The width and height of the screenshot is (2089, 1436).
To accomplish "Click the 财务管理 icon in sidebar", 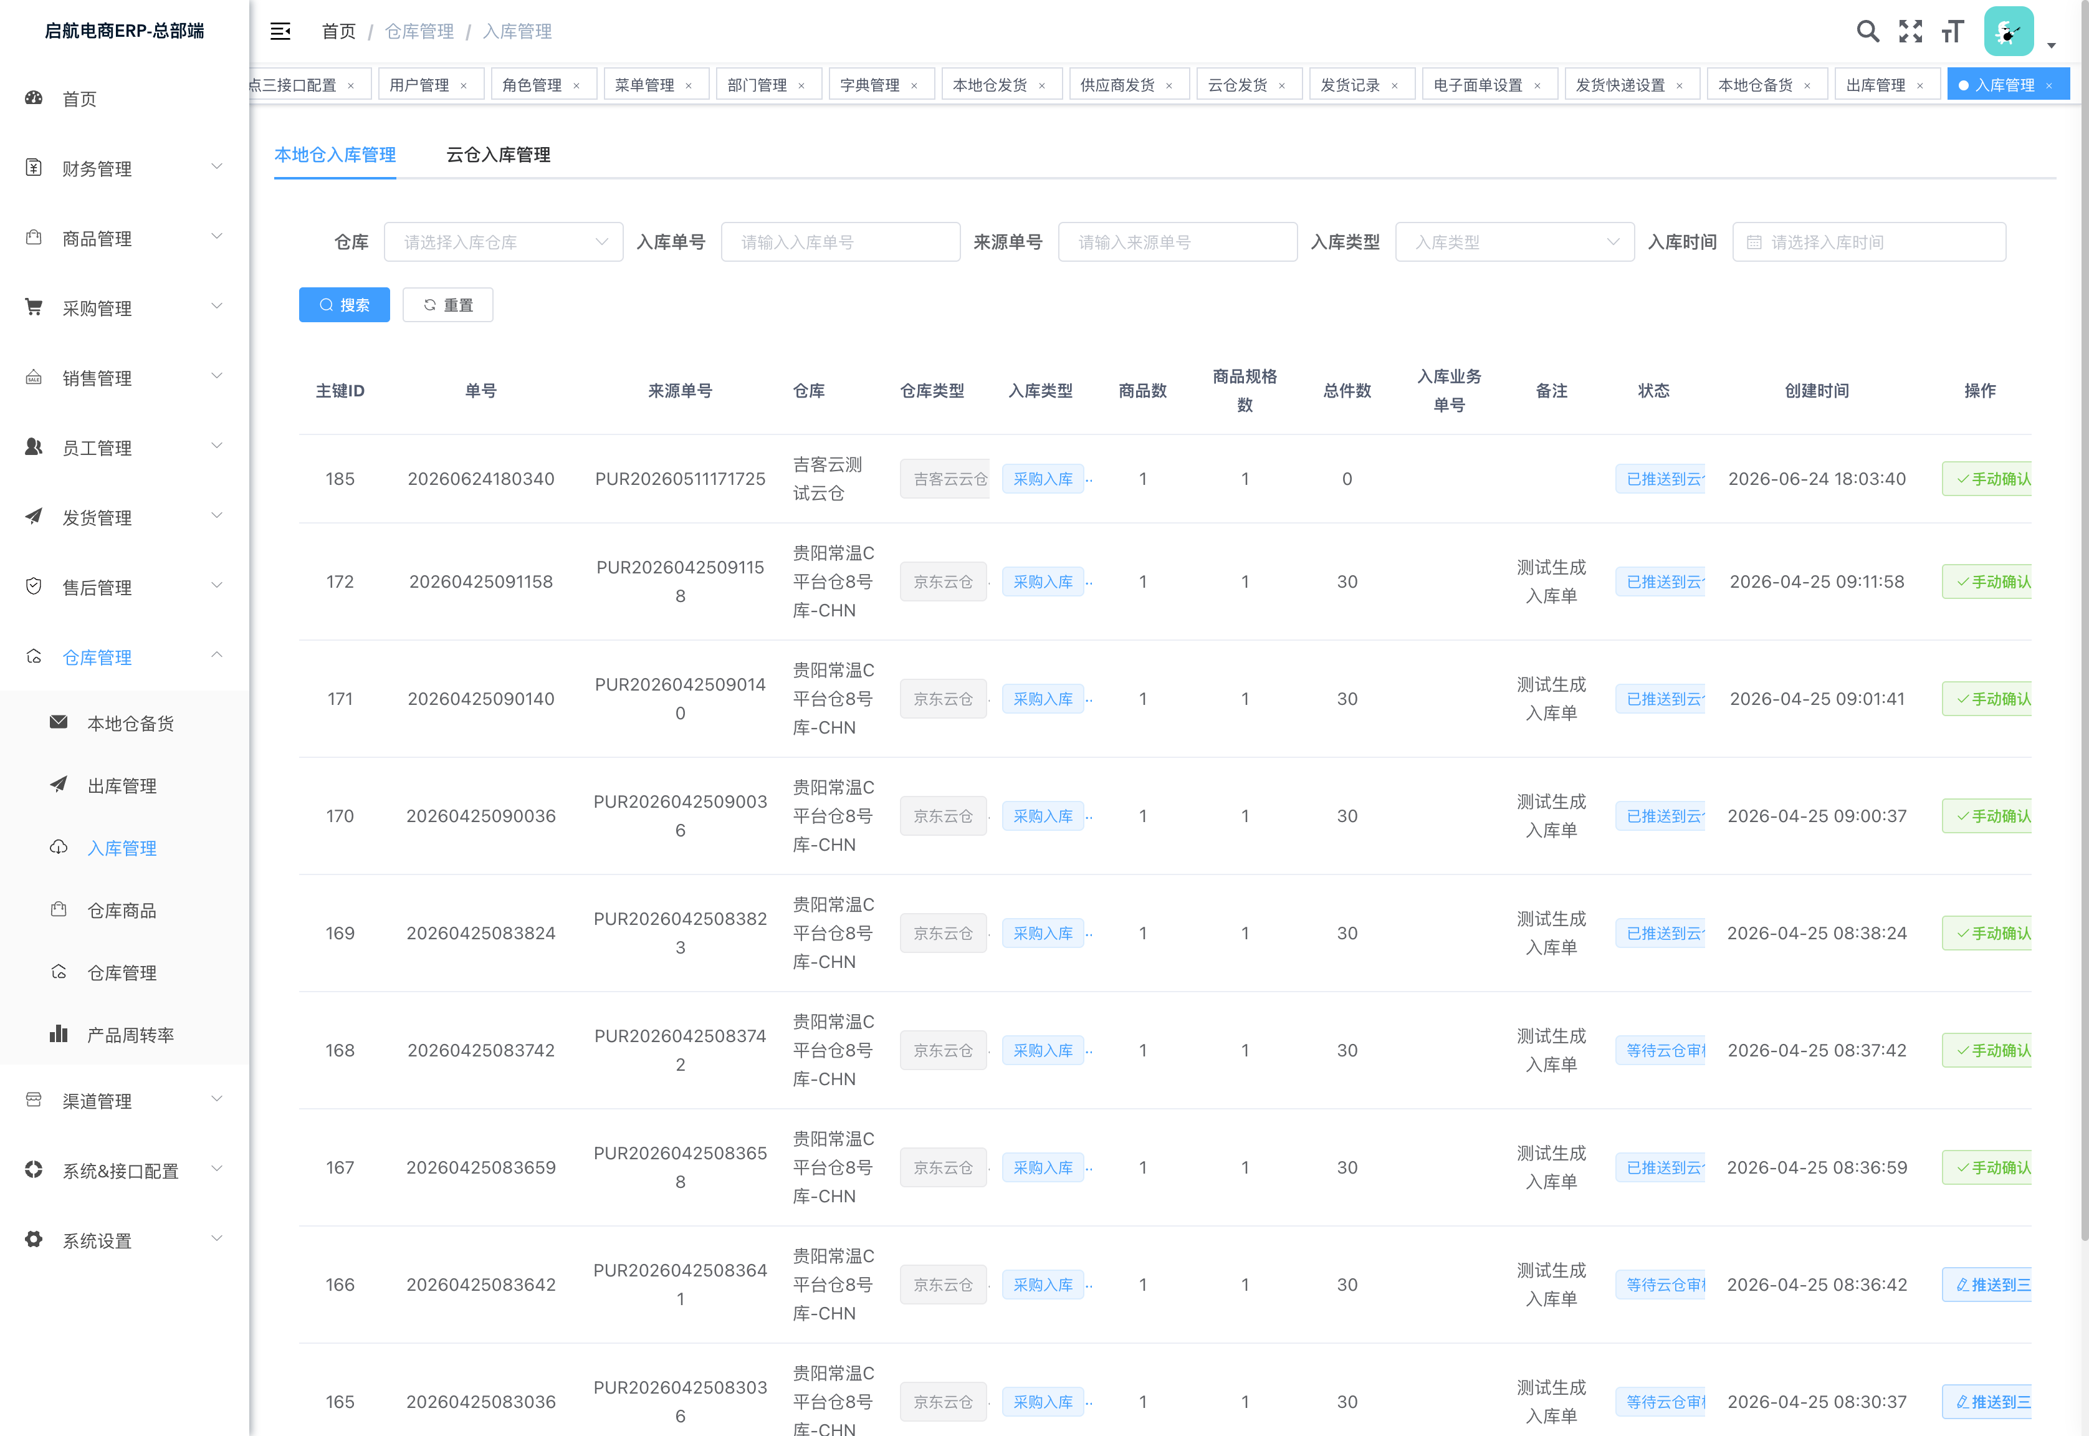I will 34,168.
